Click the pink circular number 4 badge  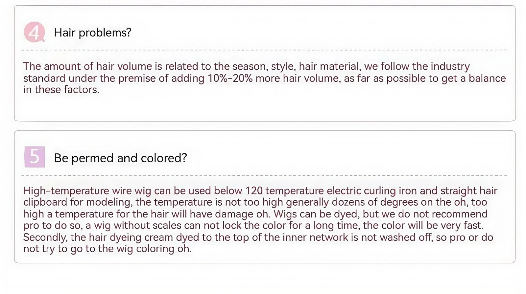point(34,32)
